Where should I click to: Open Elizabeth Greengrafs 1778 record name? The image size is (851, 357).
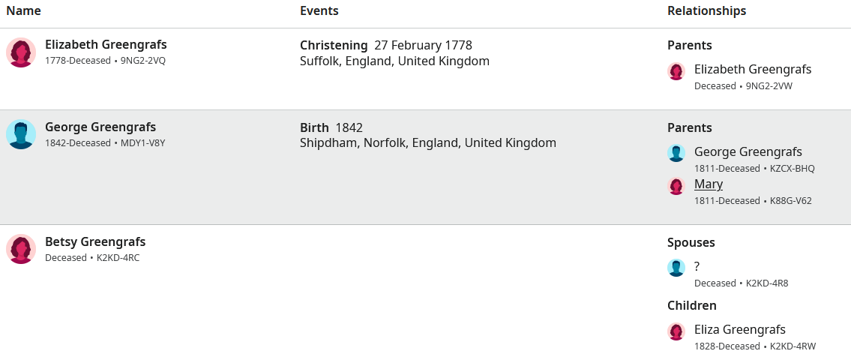(x=106, y=44)
